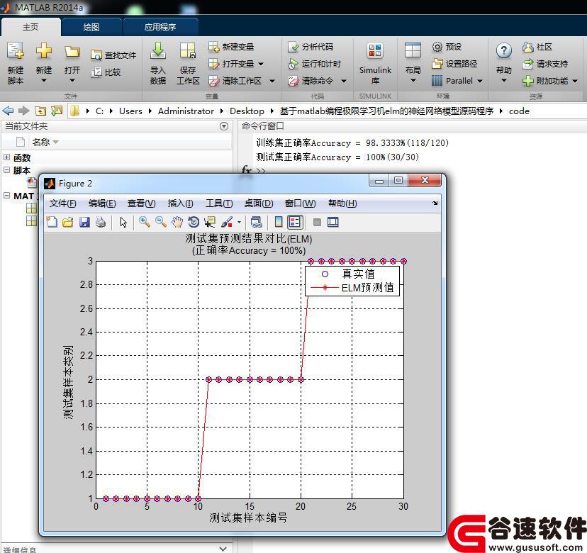This screenshot has height=553, width=587.
Task: Expand the Functions (函数) group
Action: coord(7,157)
